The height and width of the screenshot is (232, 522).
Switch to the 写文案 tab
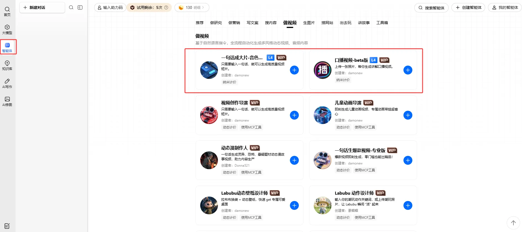pos(253,23)
